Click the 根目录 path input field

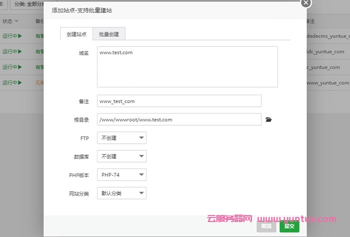click(x=179, y=120)
